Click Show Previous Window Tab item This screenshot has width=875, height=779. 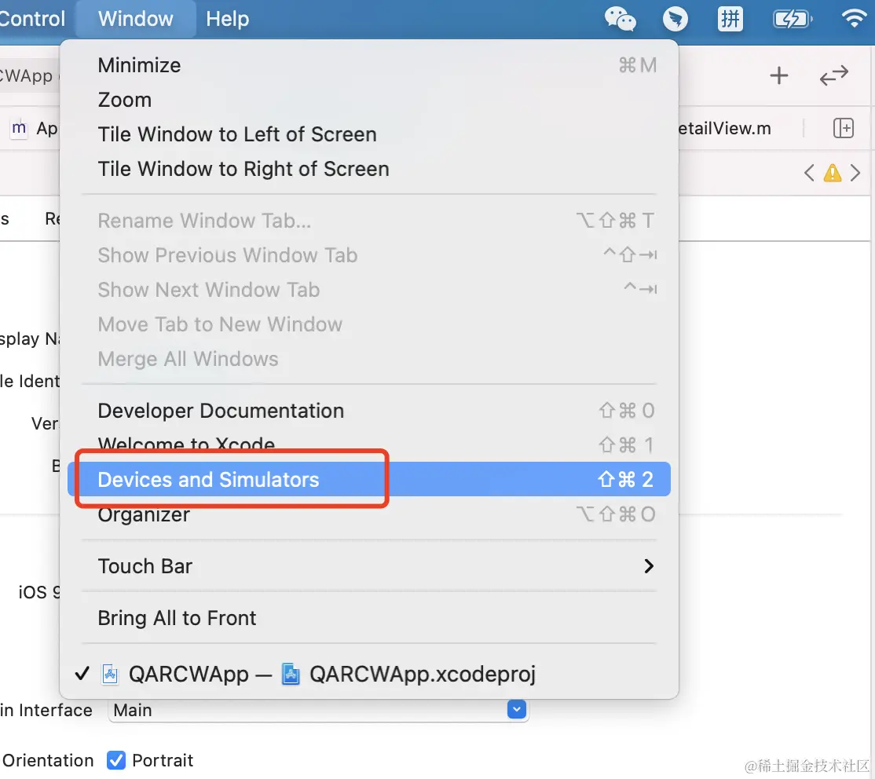369,255
